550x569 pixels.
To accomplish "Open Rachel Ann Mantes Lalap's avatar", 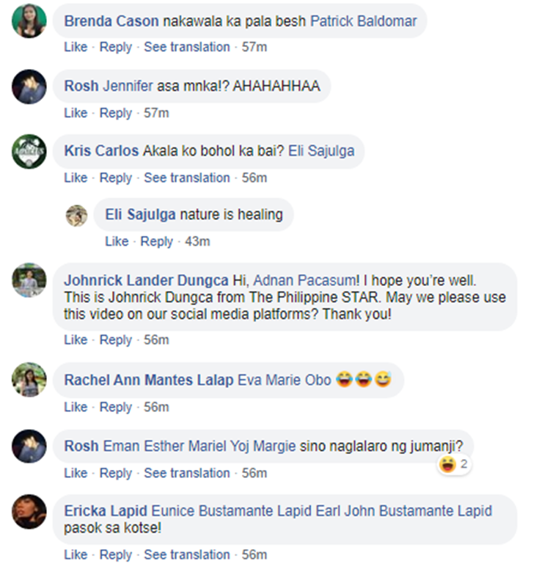I will coord(29,379).
